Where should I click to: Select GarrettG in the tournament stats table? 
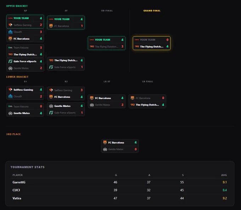click(x=19, y=182)
